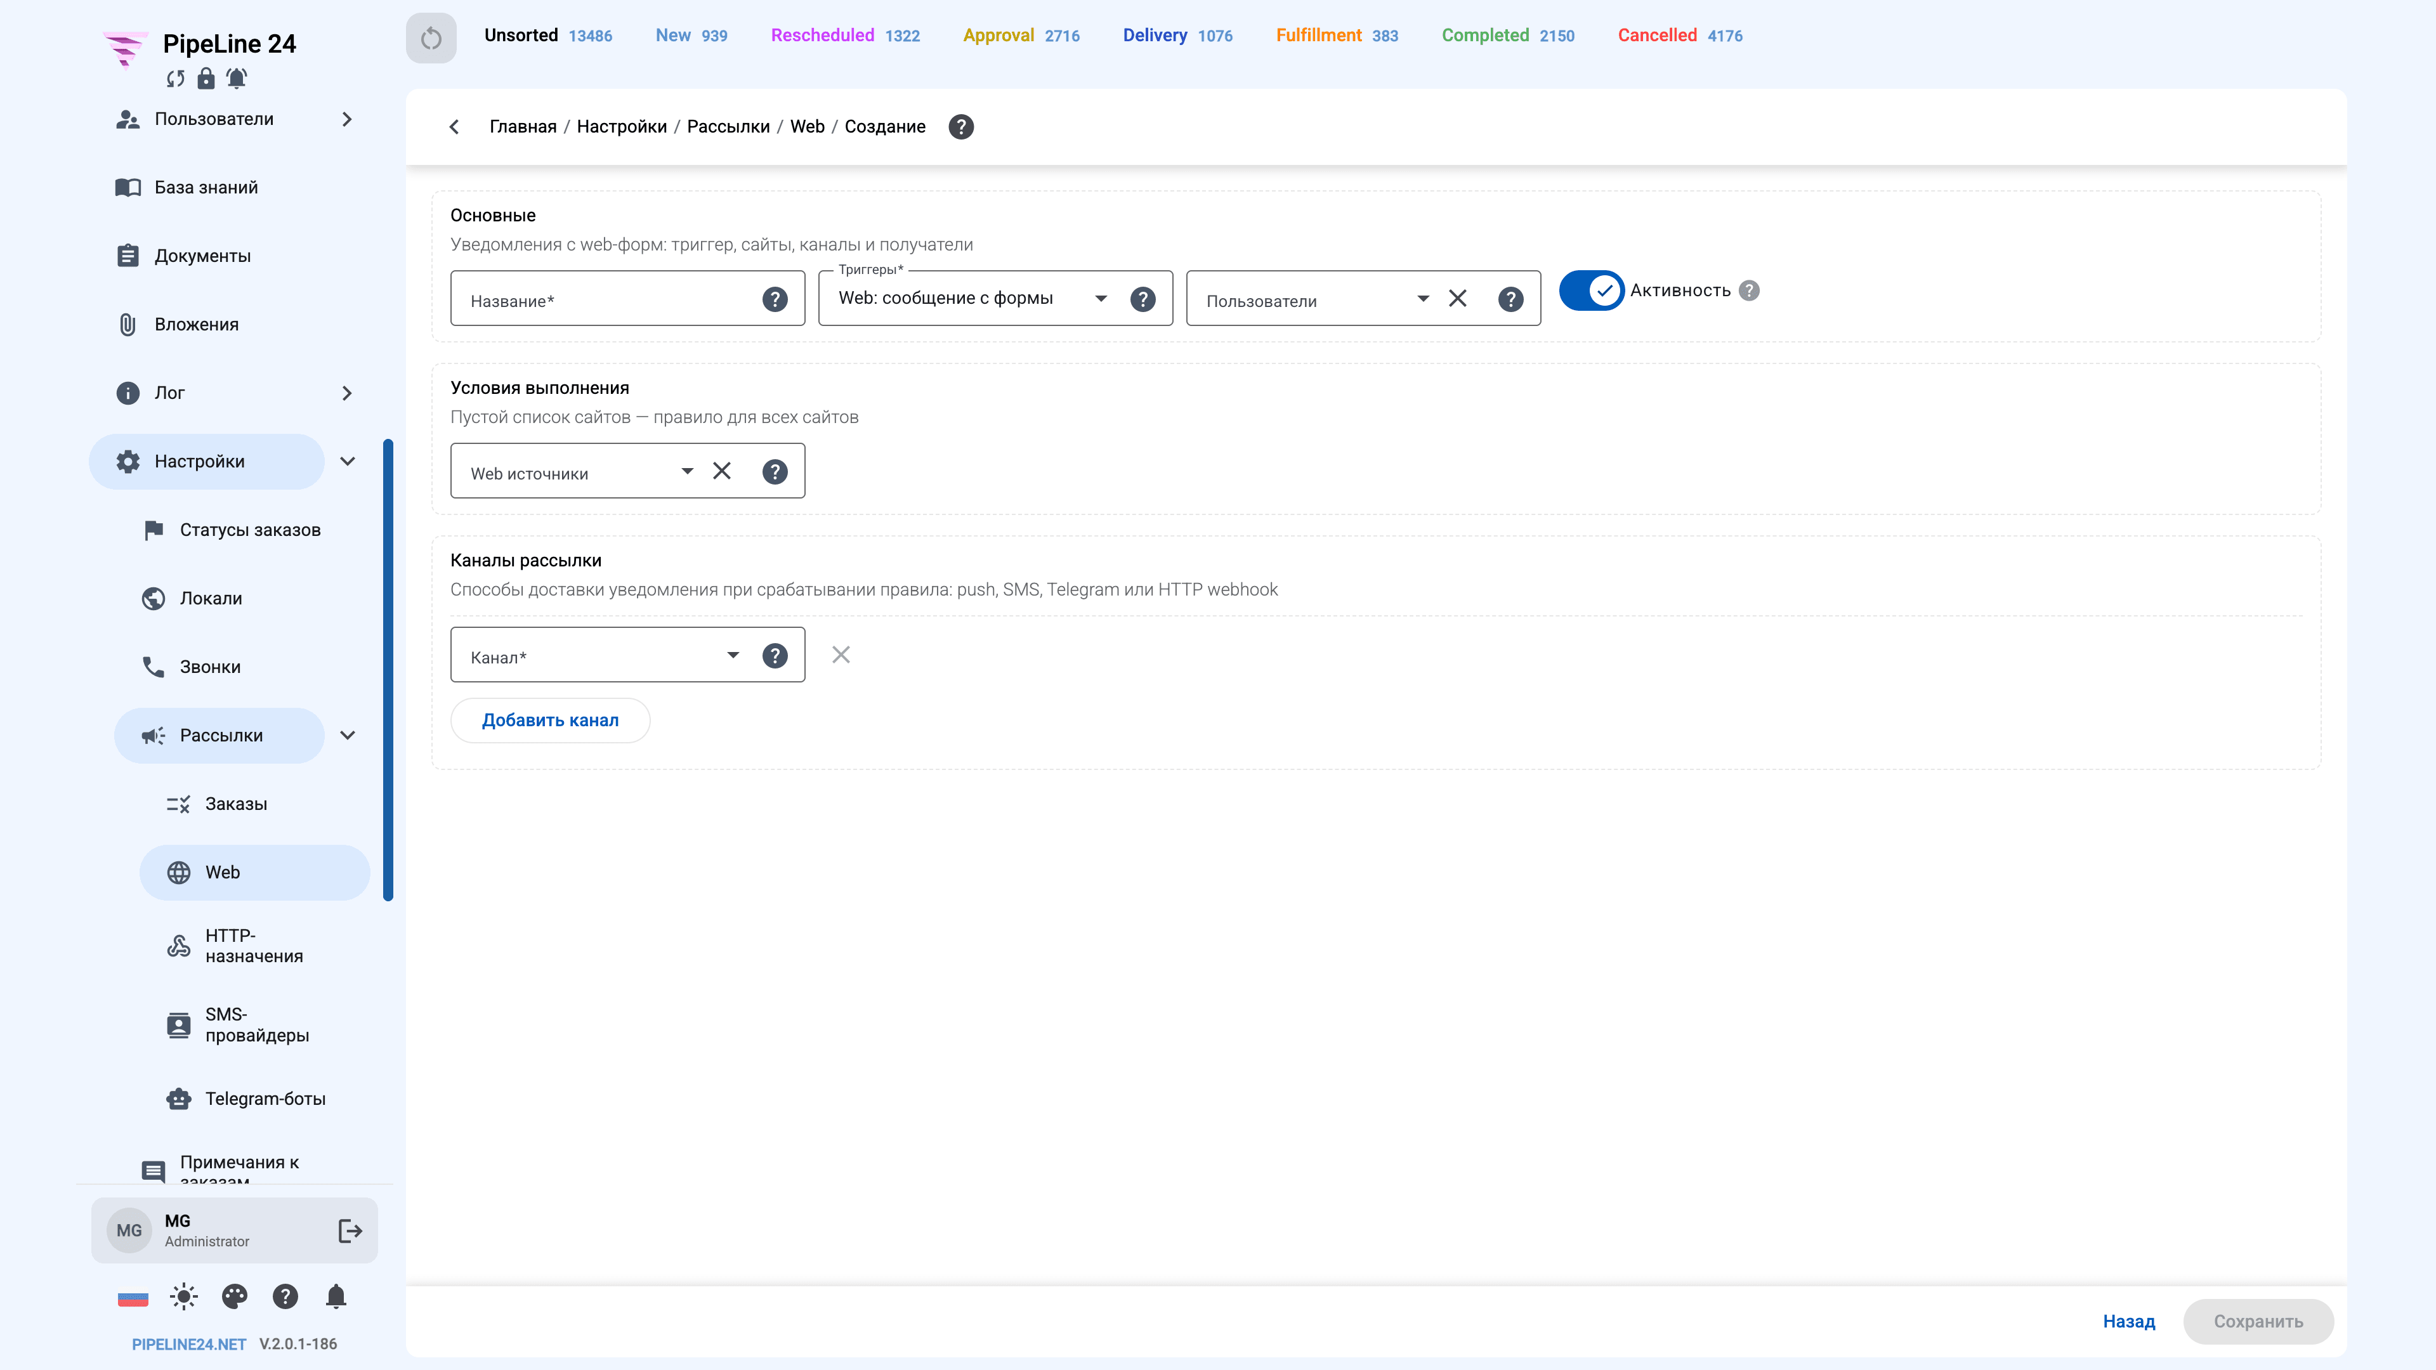Screen dimensions: 2436x1370
Task: Go back using the breadcrumb arrow
Action: (454, 127)
